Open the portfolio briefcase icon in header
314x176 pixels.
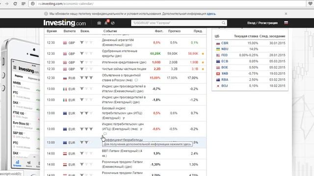pos(99,23)
